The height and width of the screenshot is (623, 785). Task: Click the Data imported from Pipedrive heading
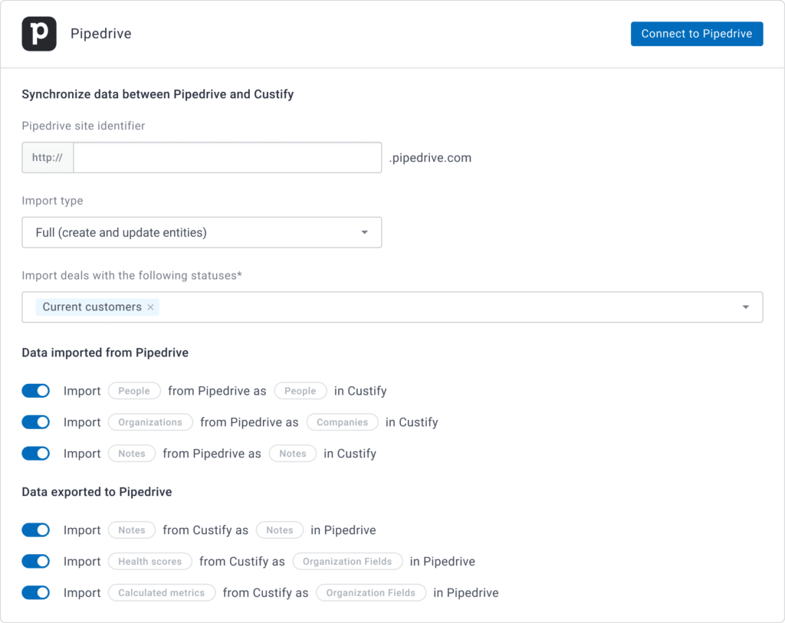click(x=105, y=352)
